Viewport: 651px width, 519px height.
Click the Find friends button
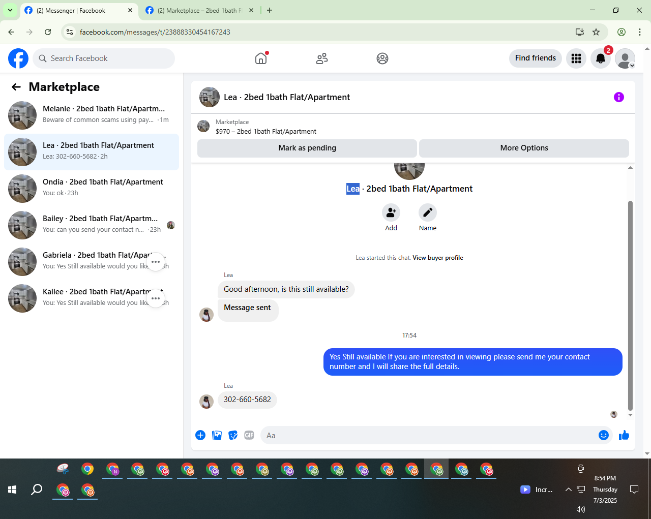(x=536, y=58)
